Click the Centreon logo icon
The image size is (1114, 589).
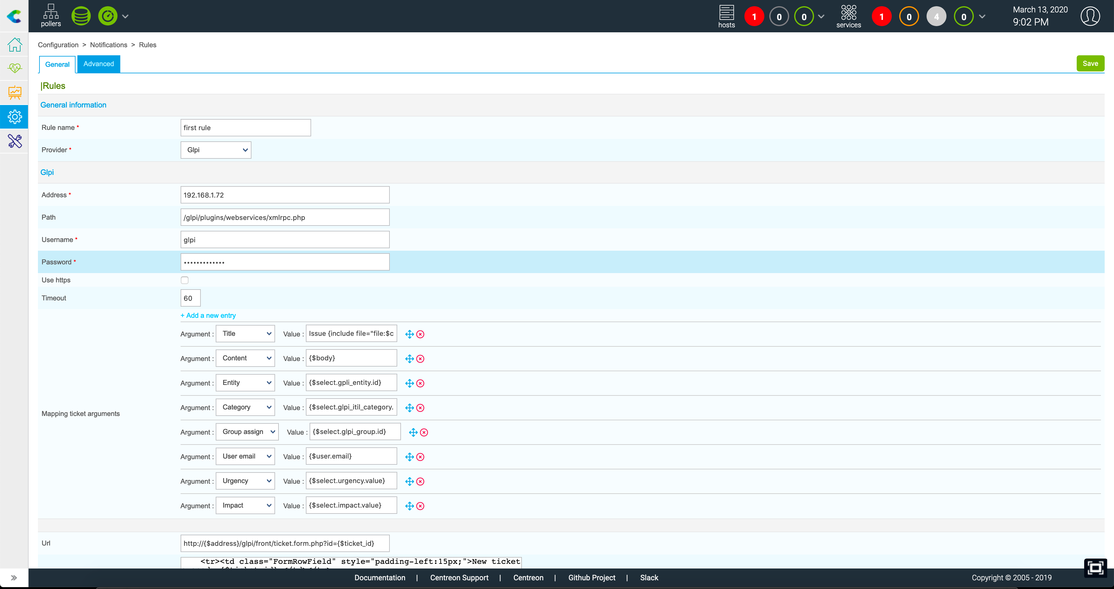pyautogui.click(x=14, y=16)
